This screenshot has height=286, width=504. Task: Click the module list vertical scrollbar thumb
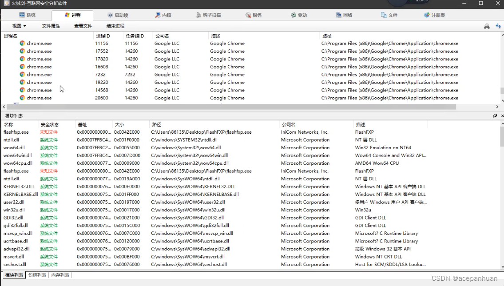(502, 136)
